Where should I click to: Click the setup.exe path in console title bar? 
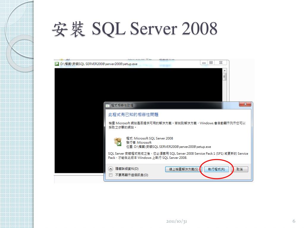99,64
